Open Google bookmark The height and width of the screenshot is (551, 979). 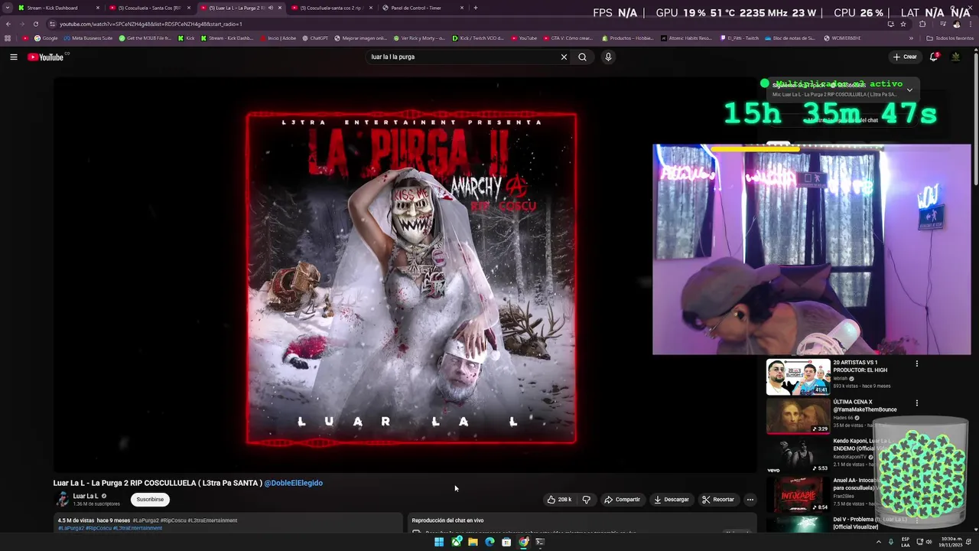coord(46,37)
